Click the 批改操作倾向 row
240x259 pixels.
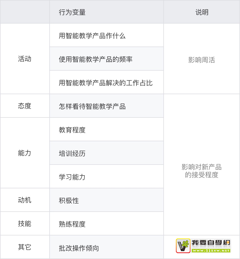tap(79, 248)
